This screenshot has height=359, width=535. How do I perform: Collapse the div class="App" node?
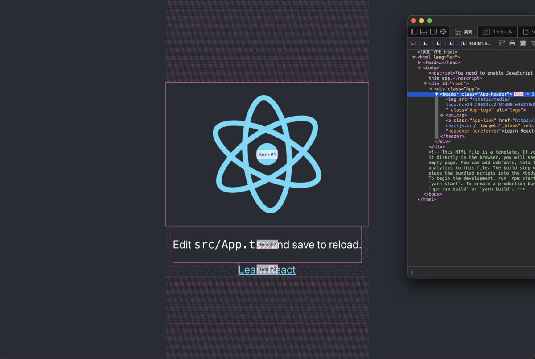(x=431, y=89)
